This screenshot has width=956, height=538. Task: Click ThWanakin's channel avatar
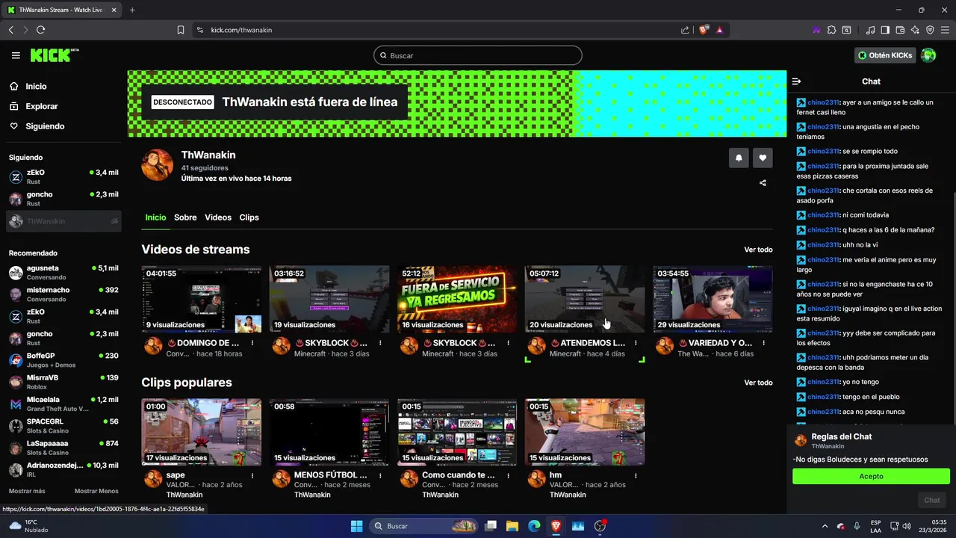coord(158,164)
